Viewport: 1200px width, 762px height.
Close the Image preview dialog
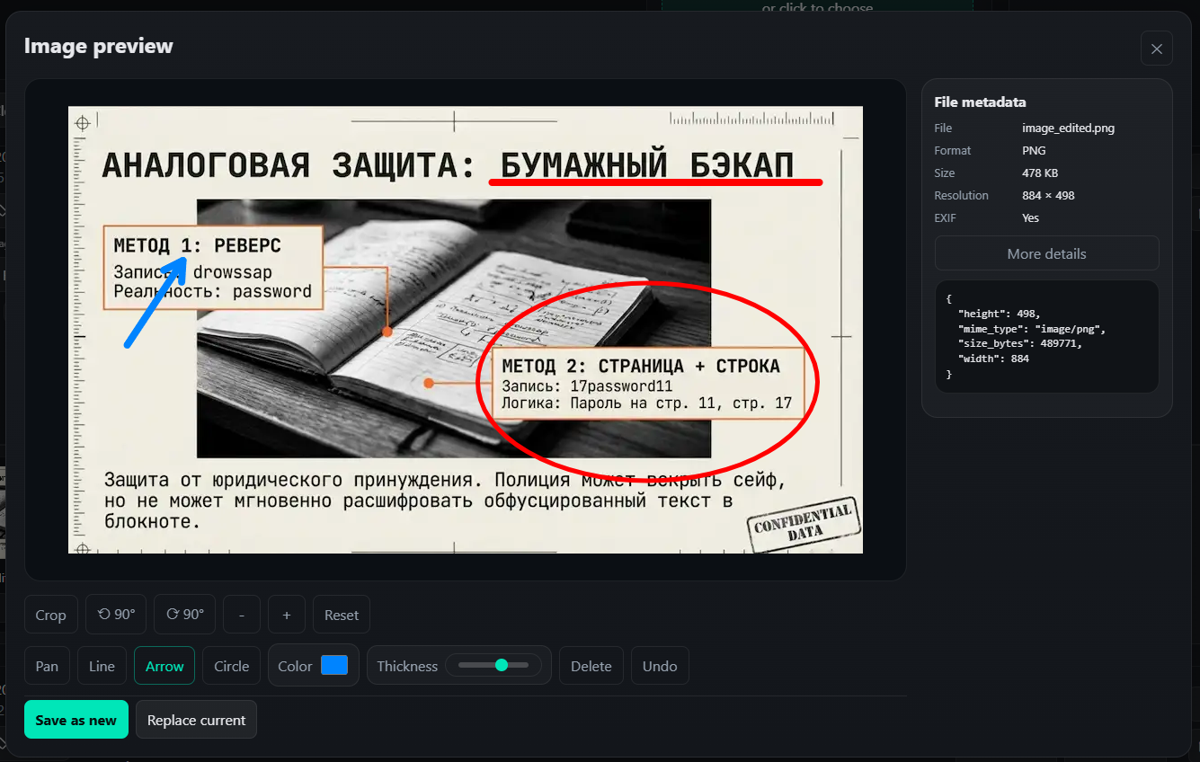[x=1156, y=48]
